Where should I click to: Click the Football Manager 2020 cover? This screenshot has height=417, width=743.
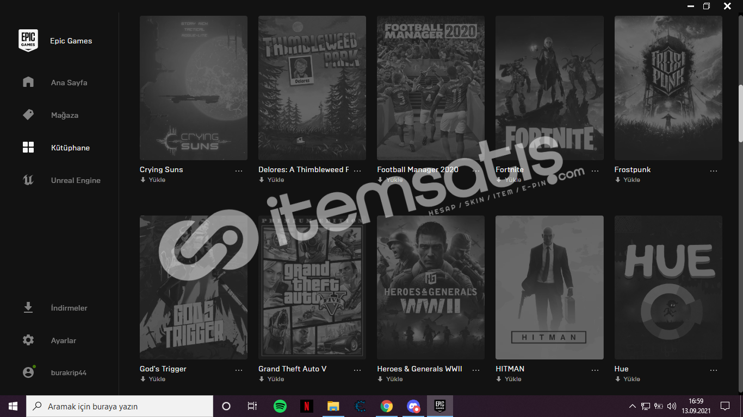click(x=431, y=88)
